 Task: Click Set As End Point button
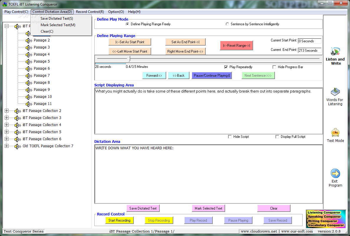[x=185, y=42]
